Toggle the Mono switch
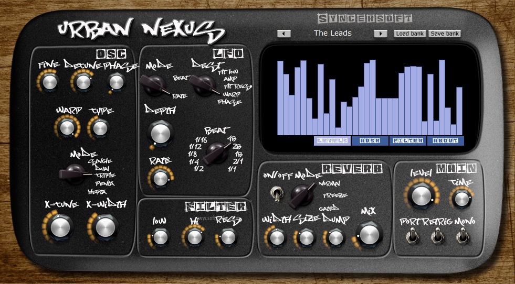The width and height of the screenshot is (515, 284). click(463, 236)
